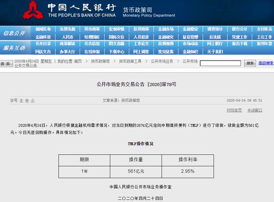Click the 搜索 search button
This screenshot has height=202, width=274.
click(250, 63)
